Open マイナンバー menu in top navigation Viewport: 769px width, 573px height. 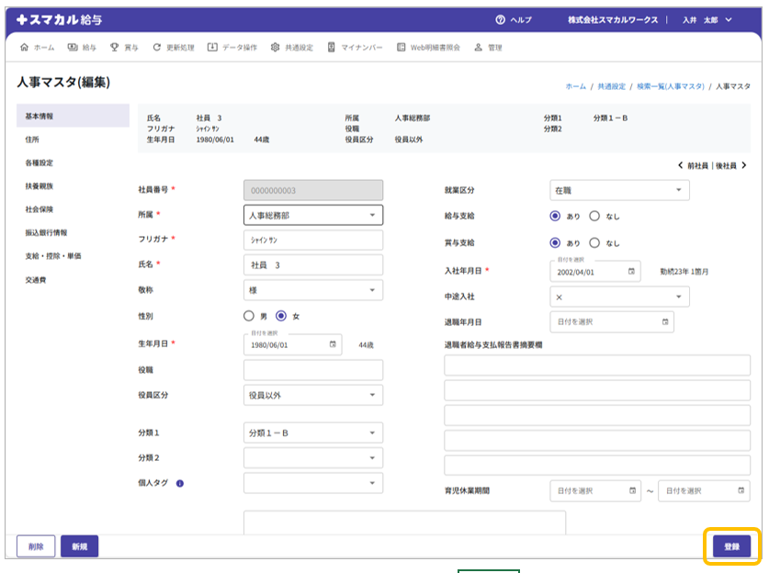(x=355, y=47)
